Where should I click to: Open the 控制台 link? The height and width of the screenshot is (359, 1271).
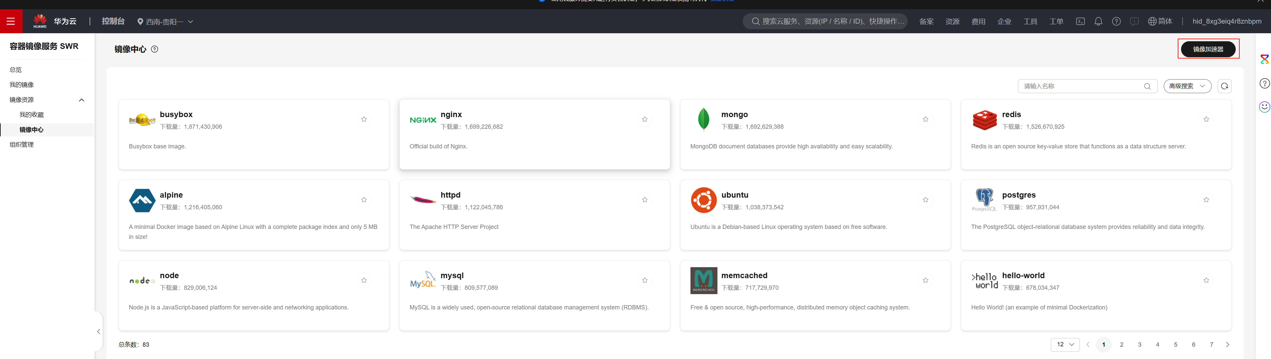pos(113,21)
